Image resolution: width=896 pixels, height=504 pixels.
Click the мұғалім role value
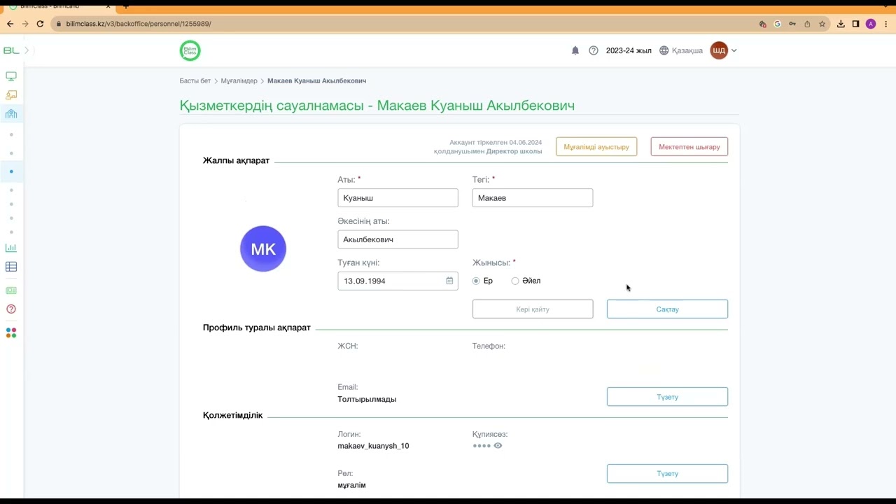coord(351,485)
